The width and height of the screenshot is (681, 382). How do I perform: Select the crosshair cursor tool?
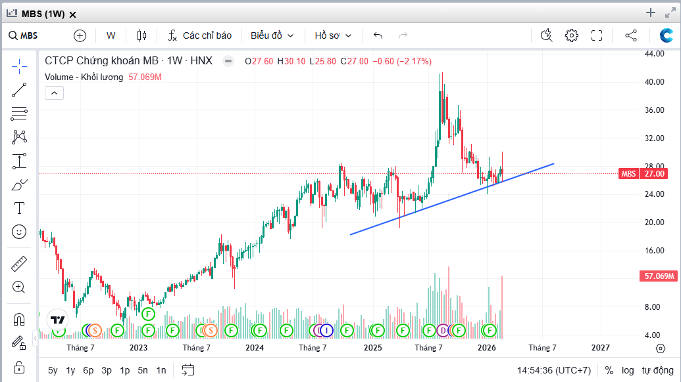19,67
